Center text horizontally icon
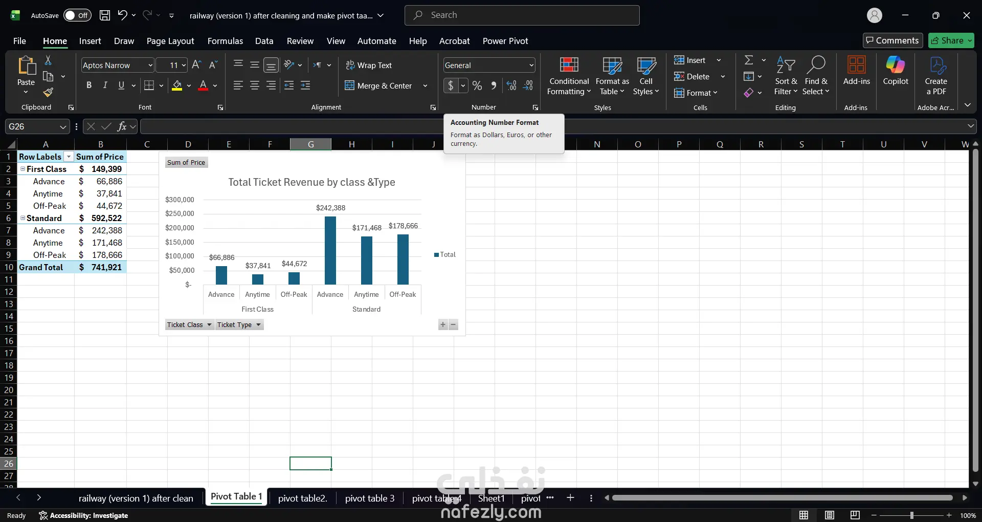Image resolution: width=982 pixels, height=522 pixels. (x=255, y=85)
